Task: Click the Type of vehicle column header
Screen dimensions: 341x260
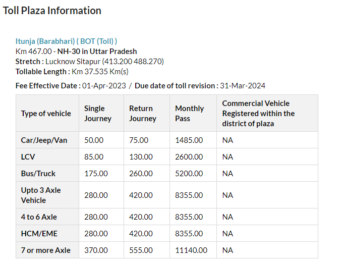Action: [x=46, y=114]
